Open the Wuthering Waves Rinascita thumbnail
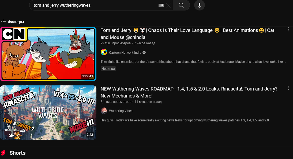This screenshot has width=293, height=159. tap(48, 113)
